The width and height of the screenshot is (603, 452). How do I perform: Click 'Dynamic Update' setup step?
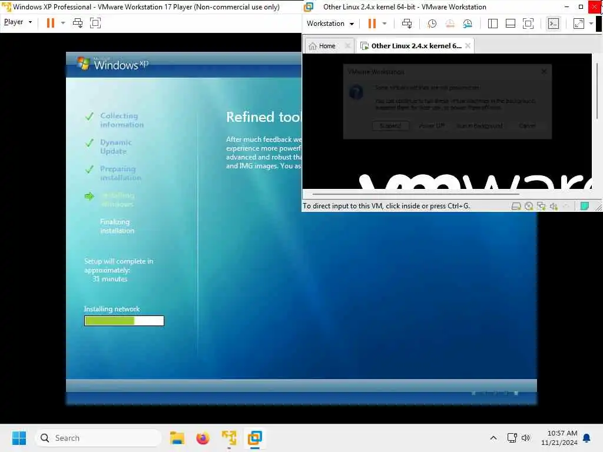(x=116, y=147)
